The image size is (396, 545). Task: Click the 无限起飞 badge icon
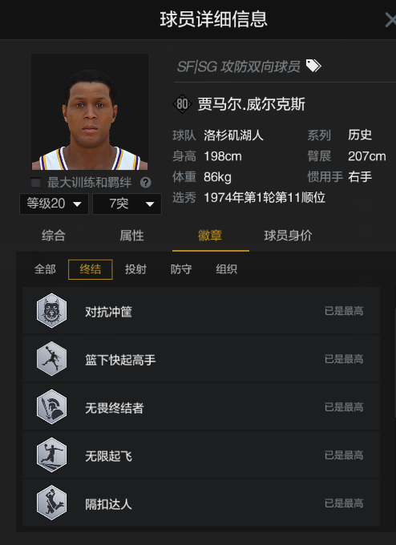click(x=51, y=454)
